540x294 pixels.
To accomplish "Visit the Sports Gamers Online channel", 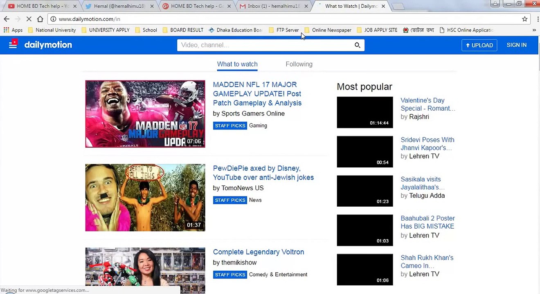I will (253, 114).
